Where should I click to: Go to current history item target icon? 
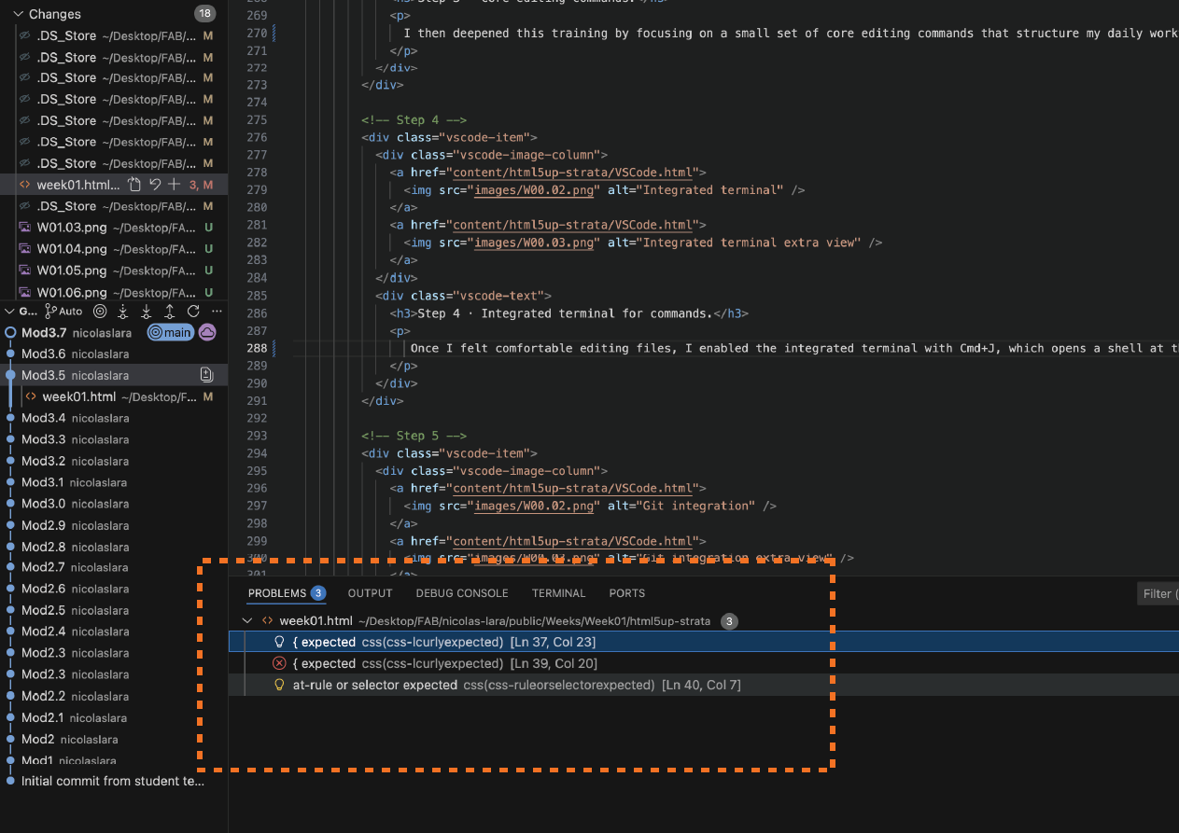(x=100, y=311)
